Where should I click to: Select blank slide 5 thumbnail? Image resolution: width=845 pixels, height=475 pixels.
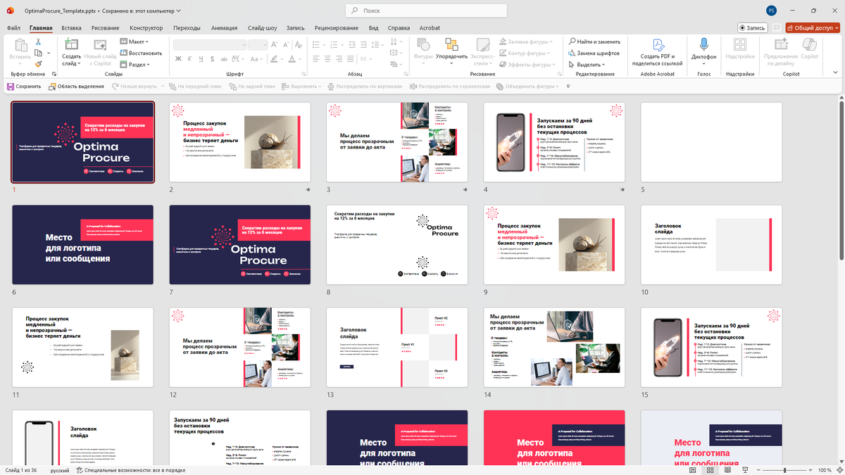pyautogui.click(x=711, y=142)
